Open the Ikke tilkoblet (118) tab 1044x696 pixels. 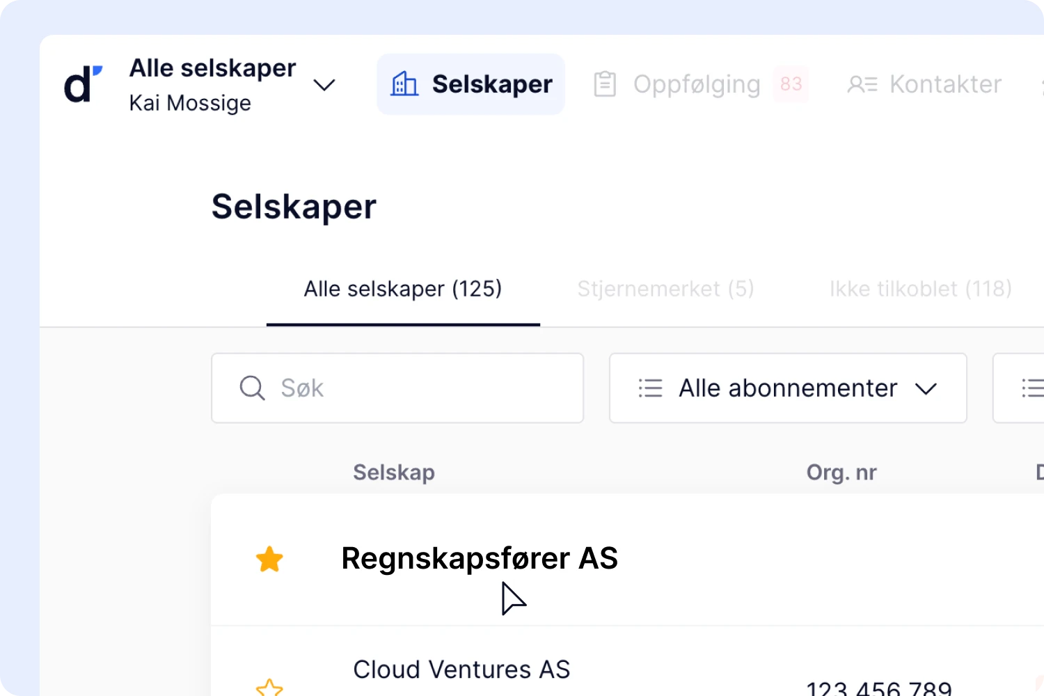[x=920, y=289]
